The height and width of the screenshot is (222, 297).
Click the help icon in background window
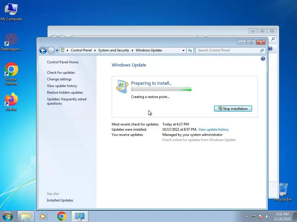coord(271,49)
